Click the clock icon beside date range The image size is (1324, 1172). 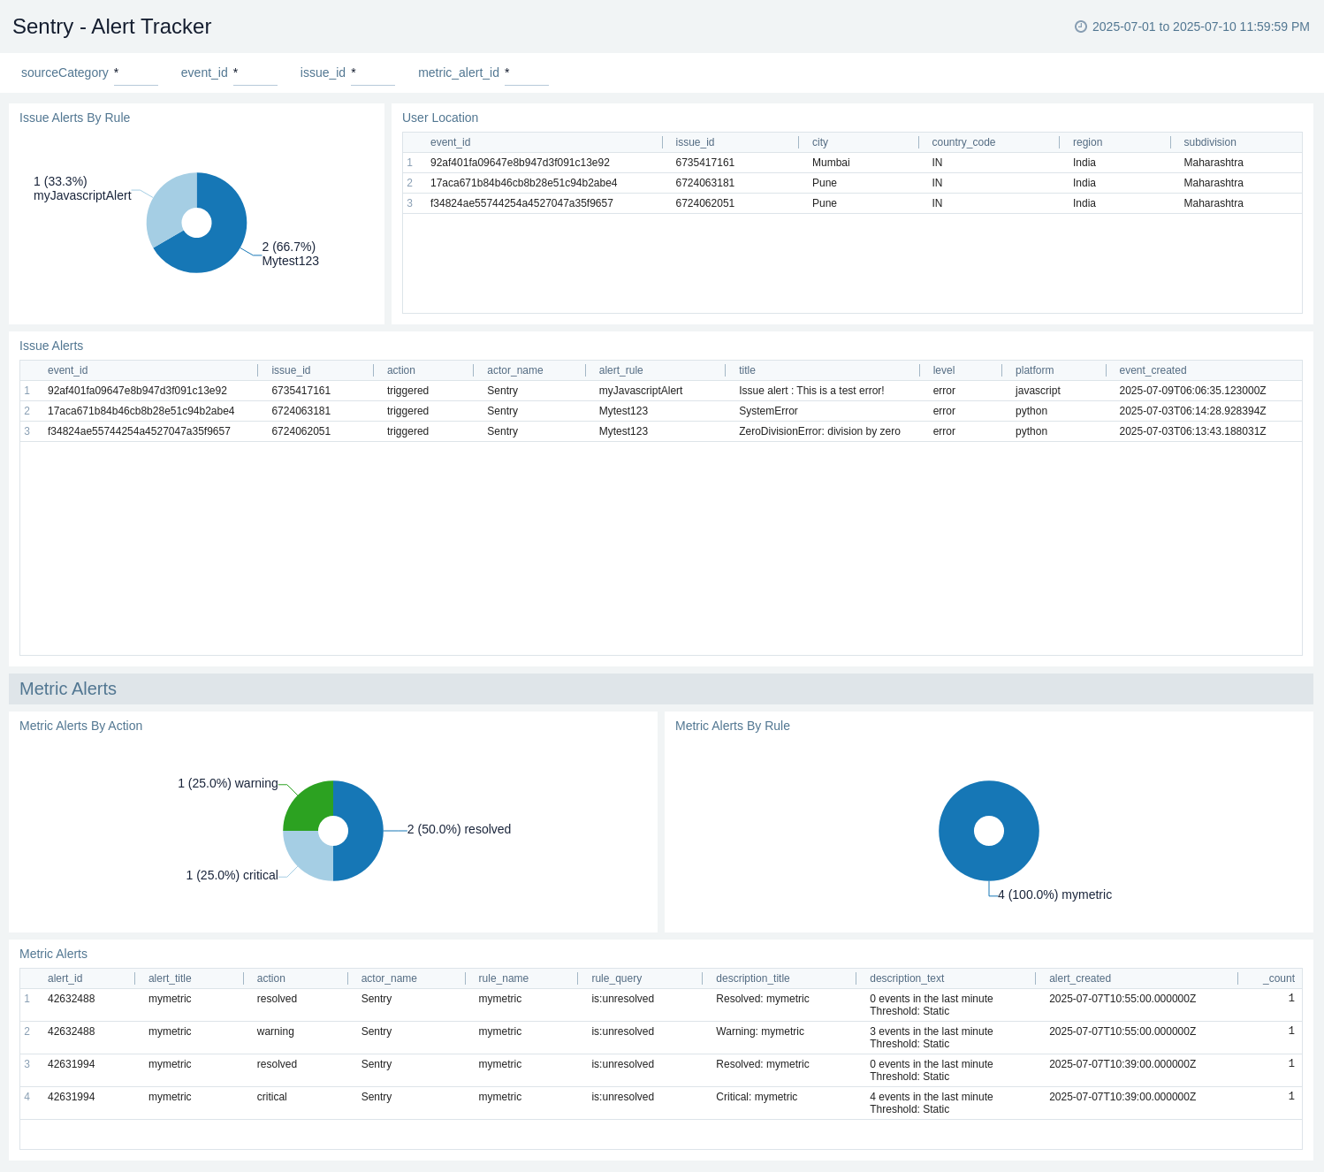(x=1080, y=27)
